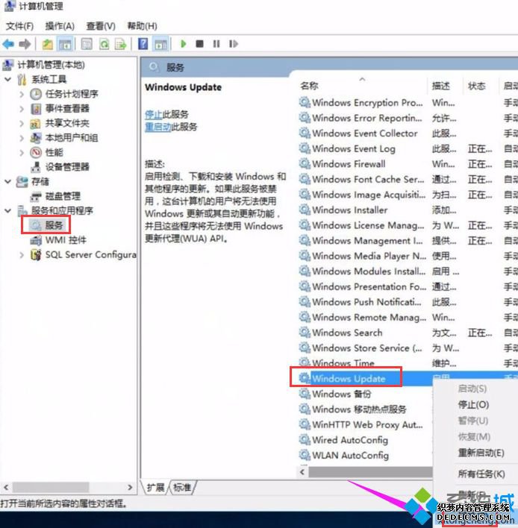Select the WMI 控件 node
The width and height of the screenshot is (518, 528).
point(65,239)
